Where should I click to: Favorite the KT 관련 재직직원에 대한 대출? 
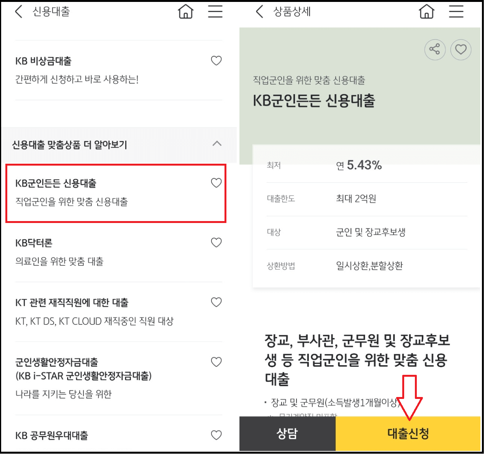216,302
